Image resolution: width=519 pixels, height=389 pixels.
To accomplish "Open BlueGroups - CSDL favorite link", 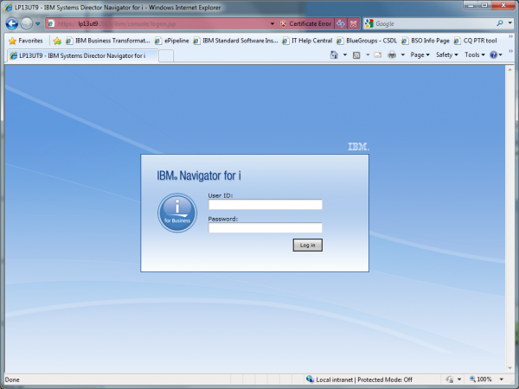I will tap(367, 41).
